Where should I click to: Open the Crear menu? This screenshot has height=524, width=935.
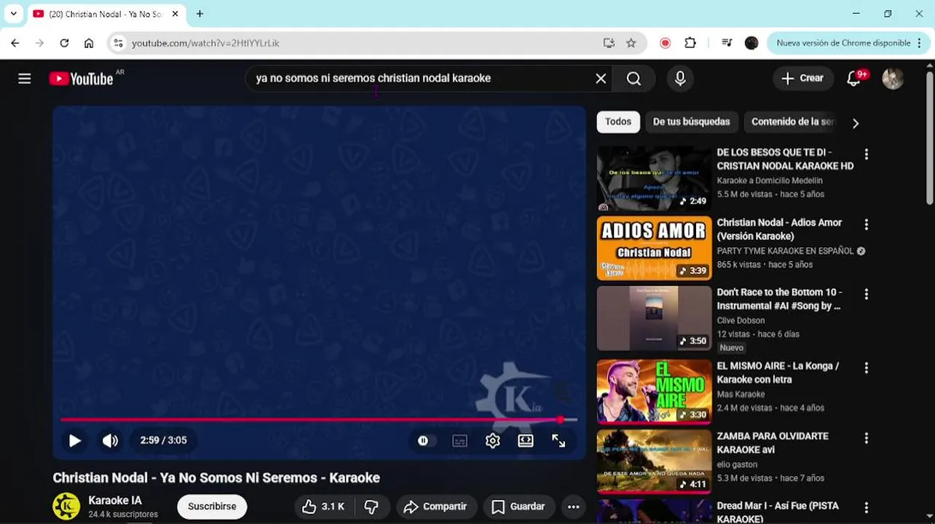802,79
